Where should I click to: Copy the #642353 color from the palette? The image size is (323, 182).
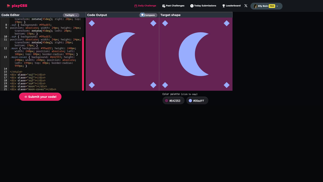[x=173, y=100]
